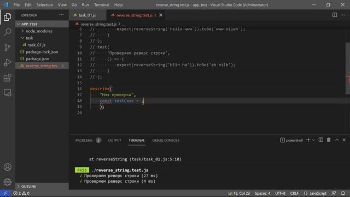This screenshot has width=350, height=197.
Task: Open the Remote Explorer view
Action: (7, 92)
